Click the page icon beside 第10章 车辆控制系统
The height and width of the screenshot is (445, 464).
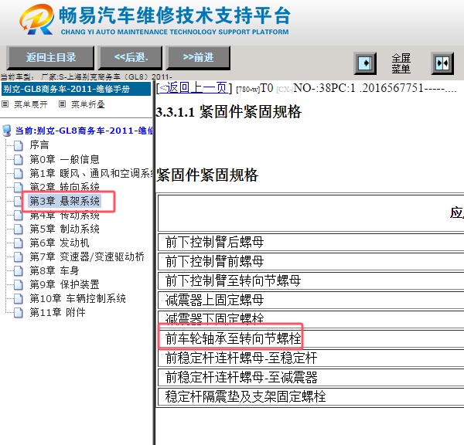point(19,299)
